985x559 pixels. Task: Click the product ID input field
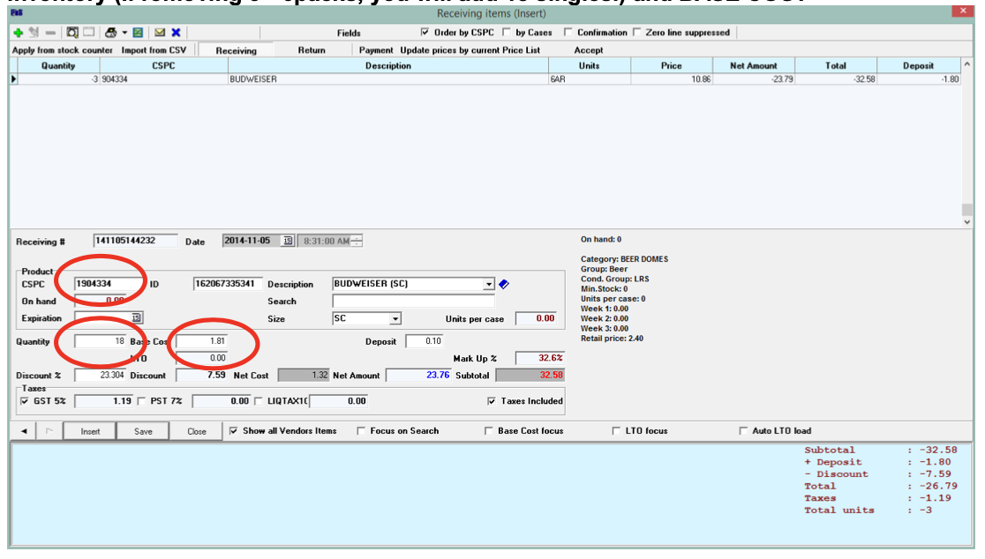[x=228, y=284]
